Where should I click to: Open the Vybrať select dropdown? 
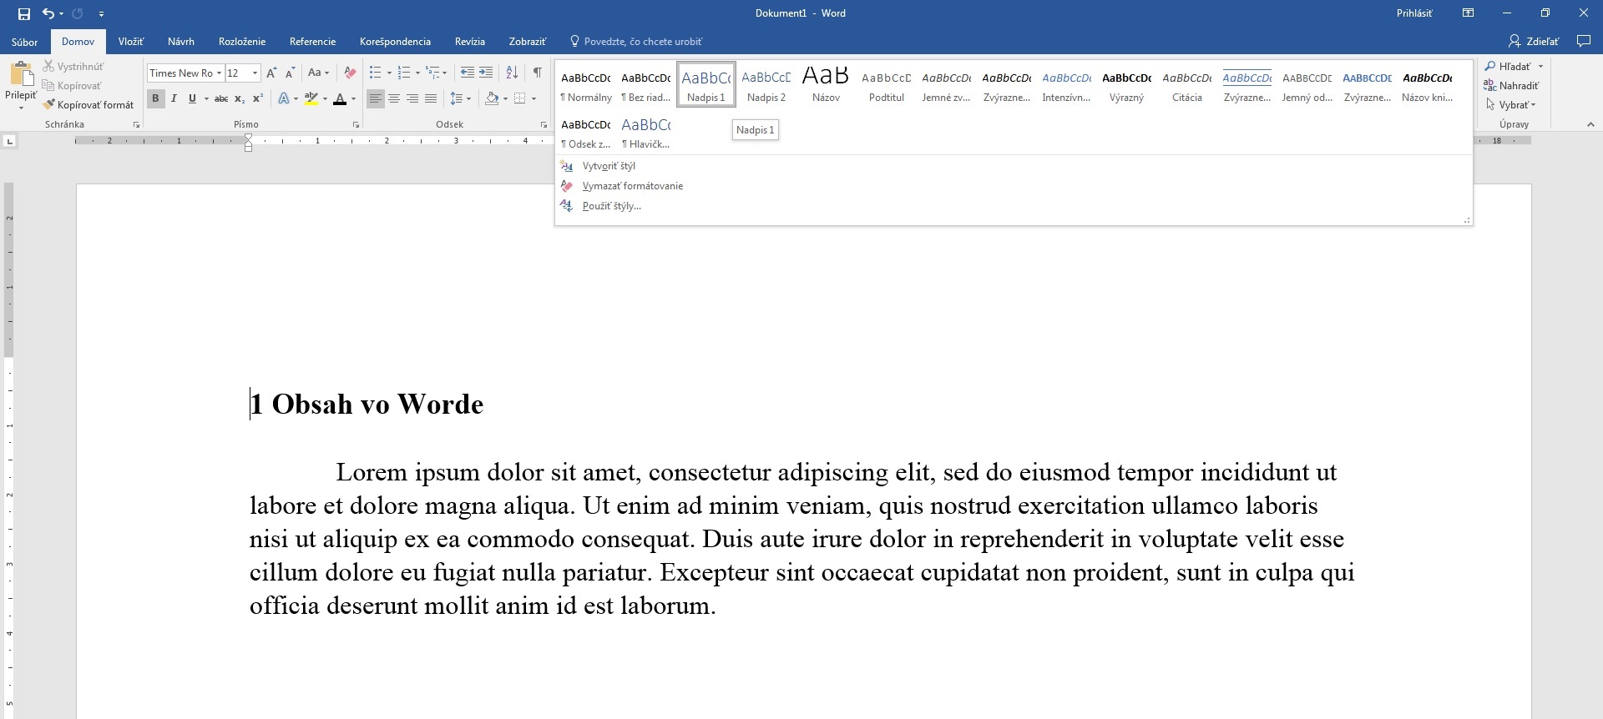point(1511,105)
